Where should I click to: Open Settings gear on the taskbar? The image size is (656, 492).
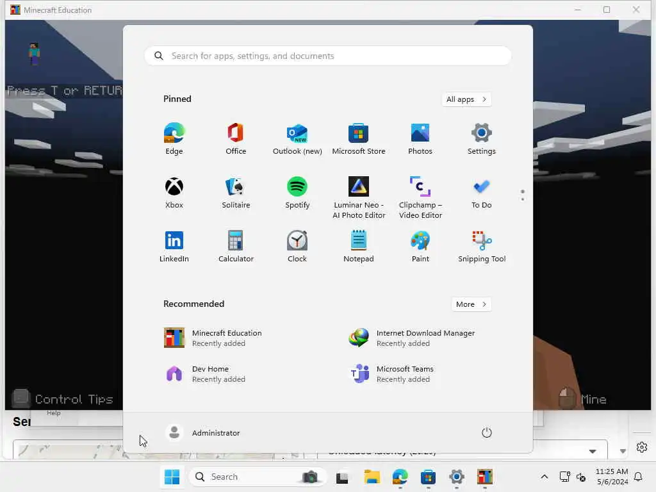(x=456, y=477)
